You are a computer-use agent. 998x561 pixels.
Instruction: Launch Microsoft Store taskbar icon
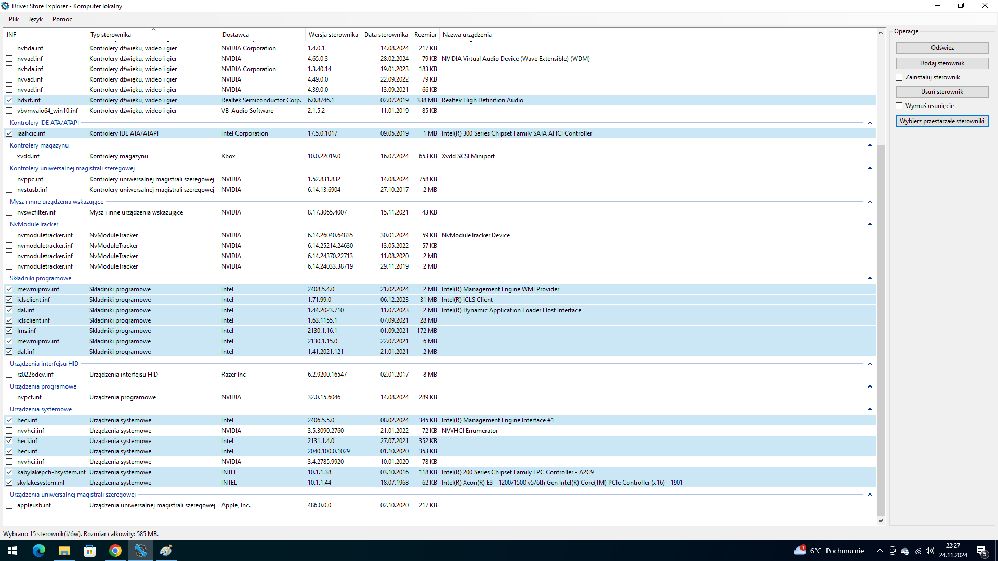(x=90, y=551)
